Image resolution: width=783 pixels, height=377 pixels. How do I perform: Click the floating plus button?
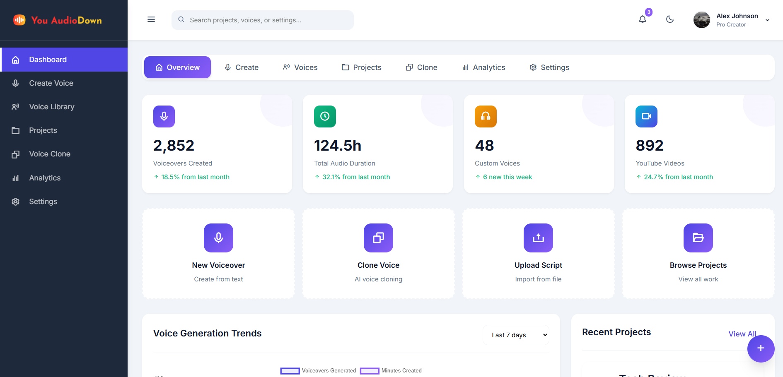click(x=761, y=348)
